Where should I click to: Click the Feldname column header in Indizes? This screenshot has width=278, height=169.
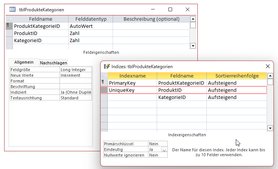tap(182, 76)
